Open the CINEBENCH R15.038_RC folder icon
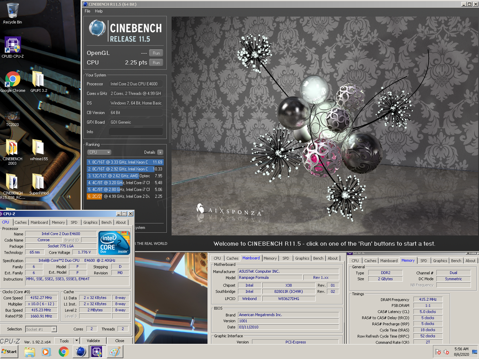The width and height of the screenshot is (479, 359). [x=13, y=186]
